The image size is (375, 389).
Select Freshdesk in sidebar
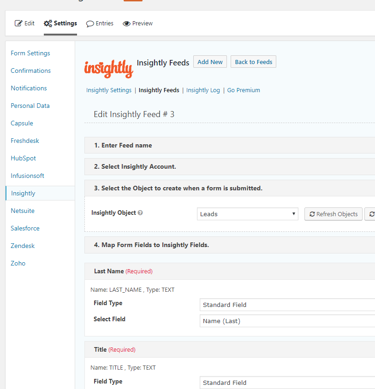[x=25, y=141]
